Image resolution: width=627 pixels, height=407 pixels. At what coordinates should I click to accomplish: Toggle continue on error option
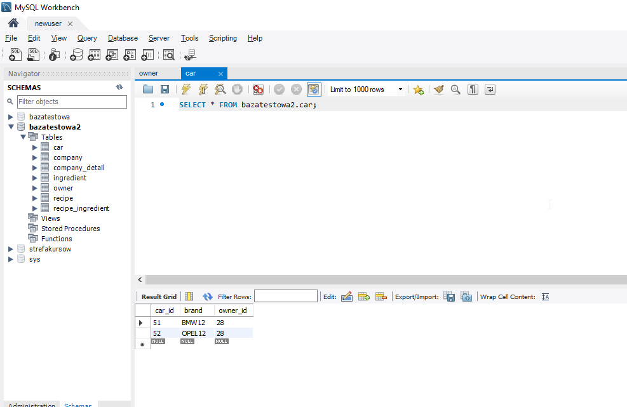[x=258, y=89]
